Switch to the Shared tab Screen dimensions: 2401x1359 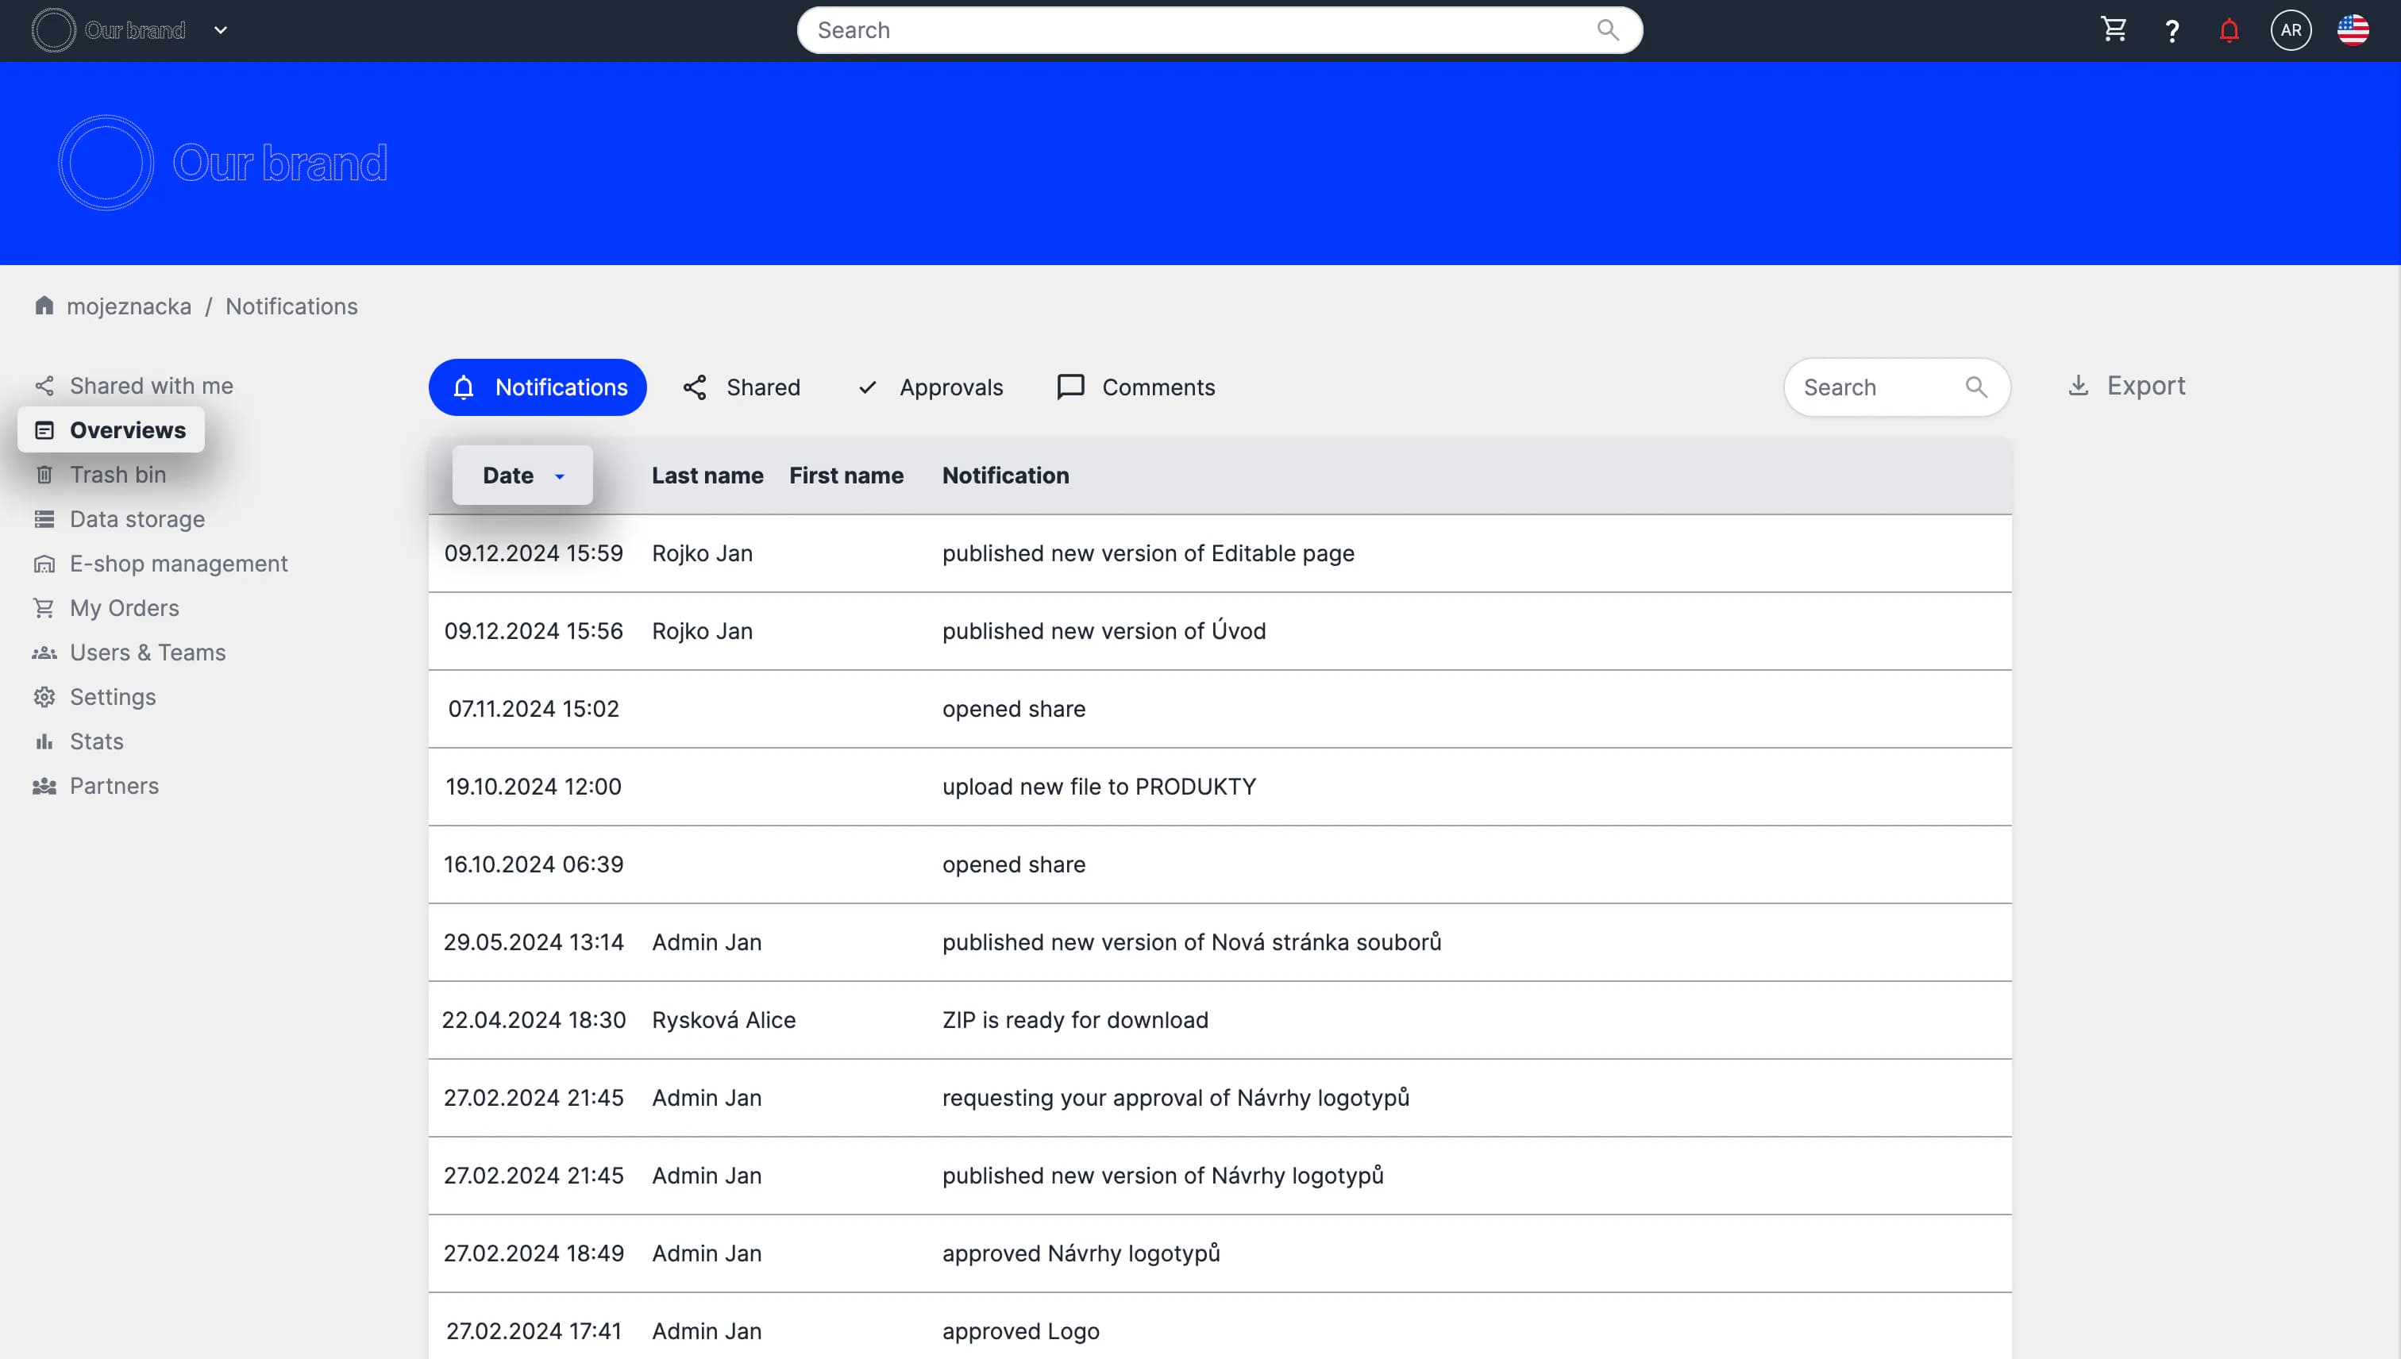tap(742, 387)
